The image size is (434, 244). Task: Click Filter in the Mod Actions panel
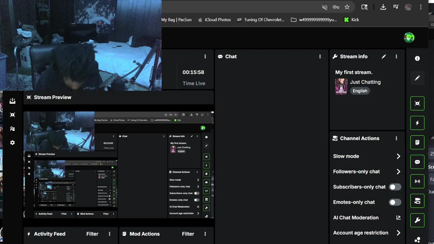188,234
